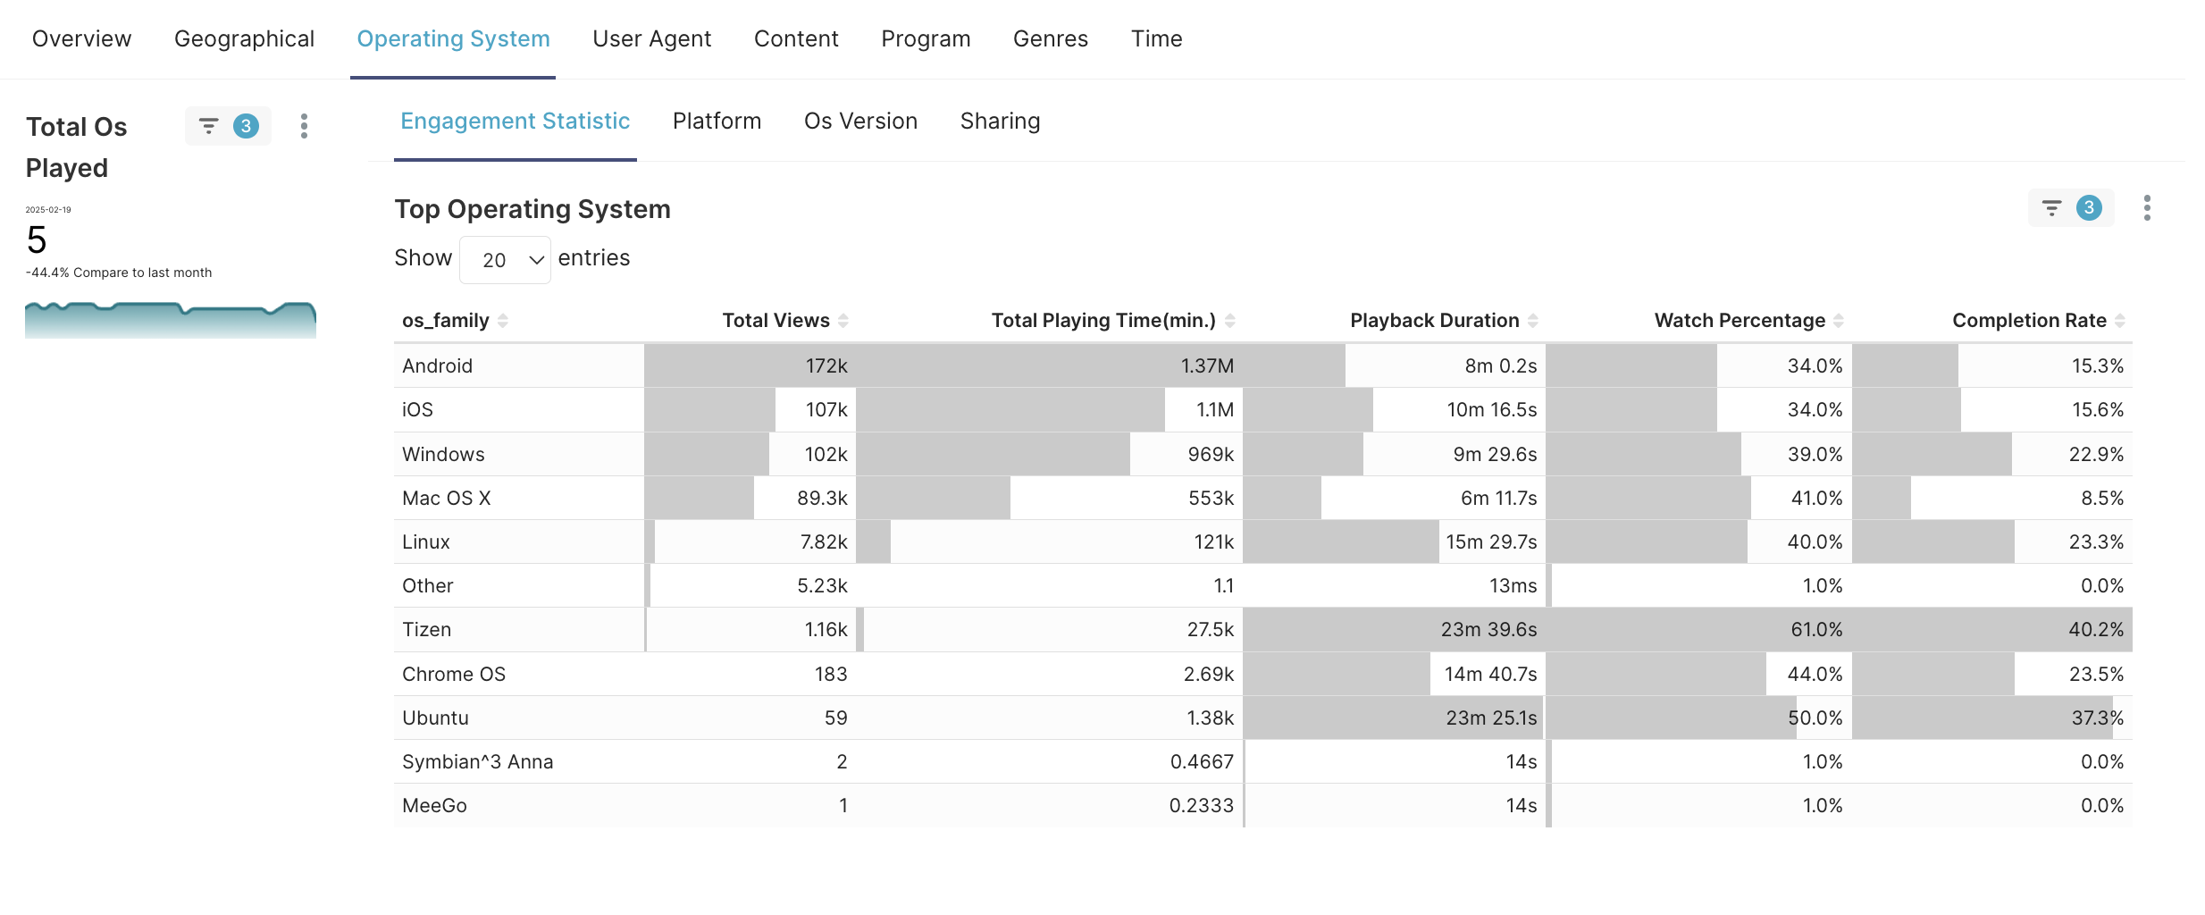Open the Show entries dropdown set to 20
The image size is (2205, 915).
pyautogui.click(x=505, y=260)
